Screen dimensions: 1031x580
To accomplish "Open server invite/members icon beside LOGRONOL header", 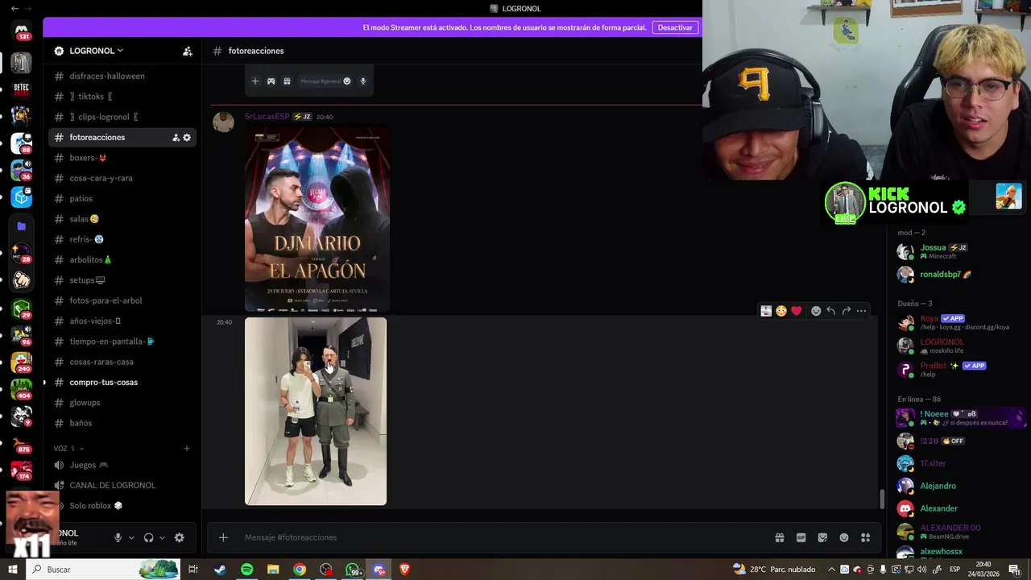I will coord(188,51).
